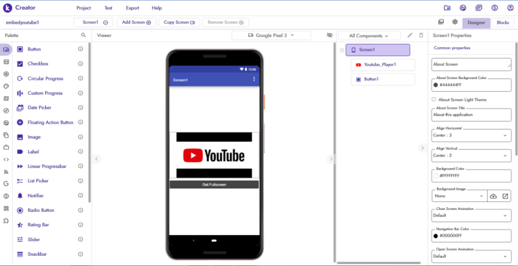Screen dimensions: 518x266
Task: Toggle hidden components eye icon in Viewer
Action: point(329,35)
